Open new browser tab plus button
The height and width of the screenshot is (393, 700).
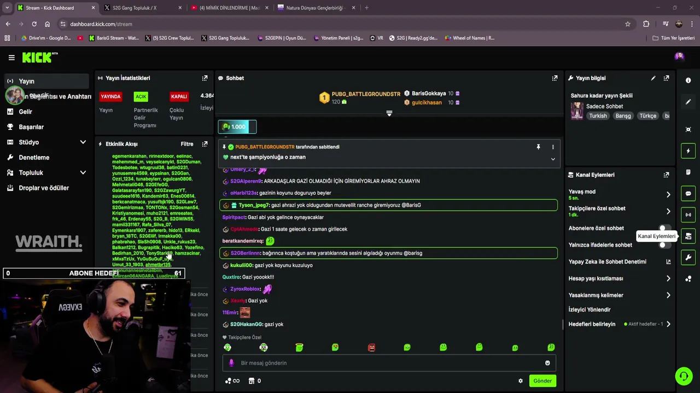pos(366,8)
